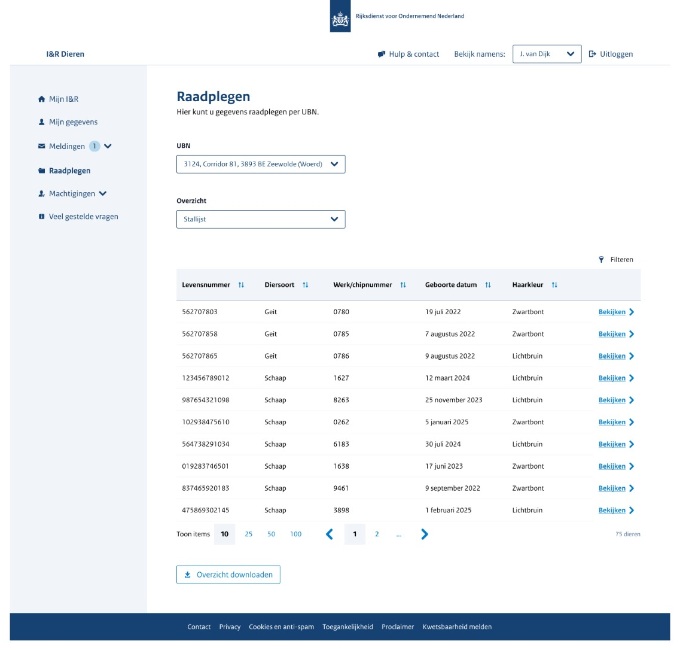Sort table by Levensnummer arrows
The height and width of the screenshot is (650, 680).
point(241,285)
